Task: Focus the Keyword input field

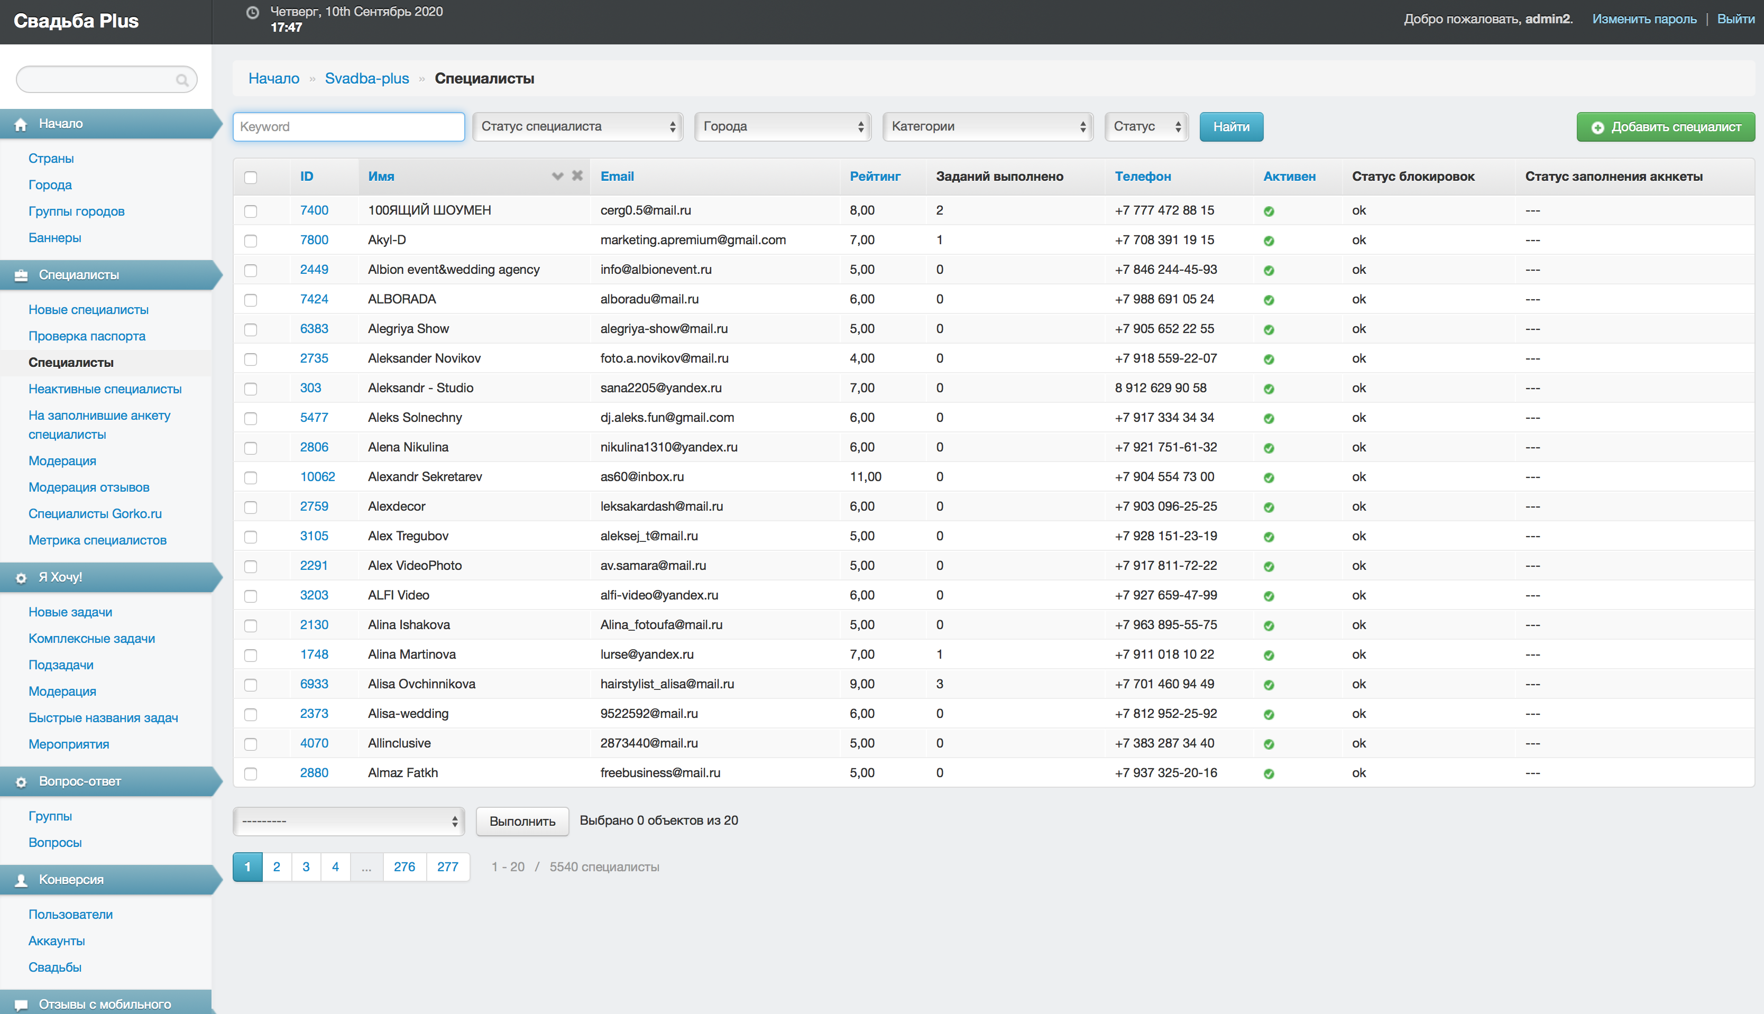Action: 348,127
